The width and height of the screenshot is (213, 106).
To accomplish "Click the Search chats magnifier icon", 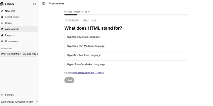I will tap(2, 17).
